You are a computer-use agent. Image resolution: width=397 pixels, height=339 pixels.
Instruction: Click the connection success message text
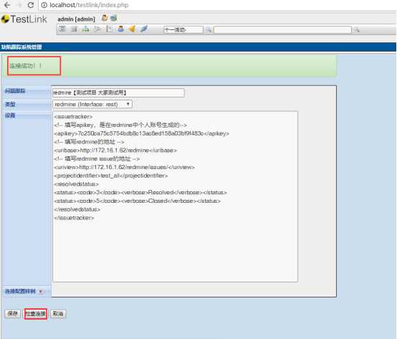26,66
